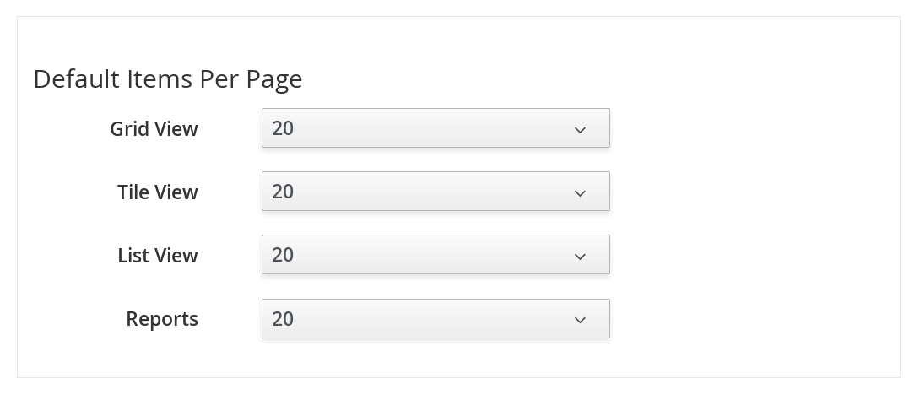Click the value 20 in Tile View field
Screen dimensions: 920x395
pyautogui.click(x=283, y=192)
